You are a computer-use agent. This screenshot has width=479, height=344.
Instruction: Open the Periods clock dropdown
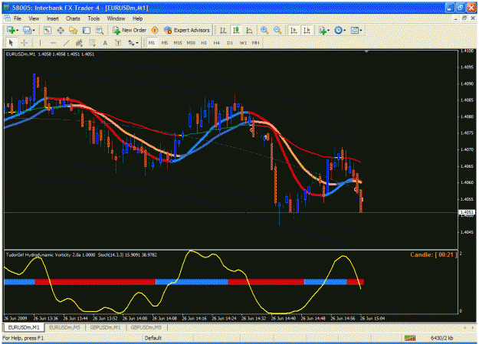tap(340, 30)
